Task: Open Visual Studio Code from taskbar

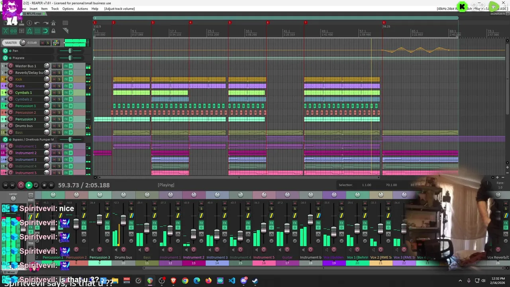Action: click(232, 281)
